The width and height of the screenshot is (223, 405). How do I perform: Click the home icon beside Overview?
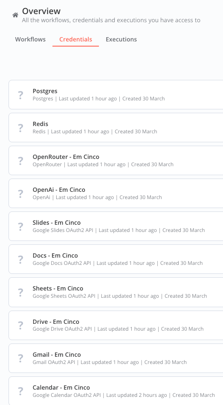[x=15, y=15]
